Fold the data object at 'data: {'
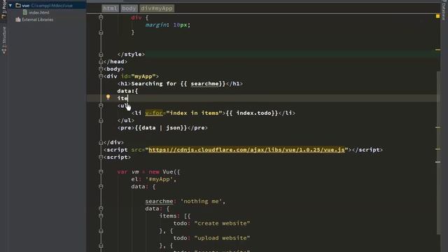This screenshot has height=252, width=448. [x=101, y=187]
